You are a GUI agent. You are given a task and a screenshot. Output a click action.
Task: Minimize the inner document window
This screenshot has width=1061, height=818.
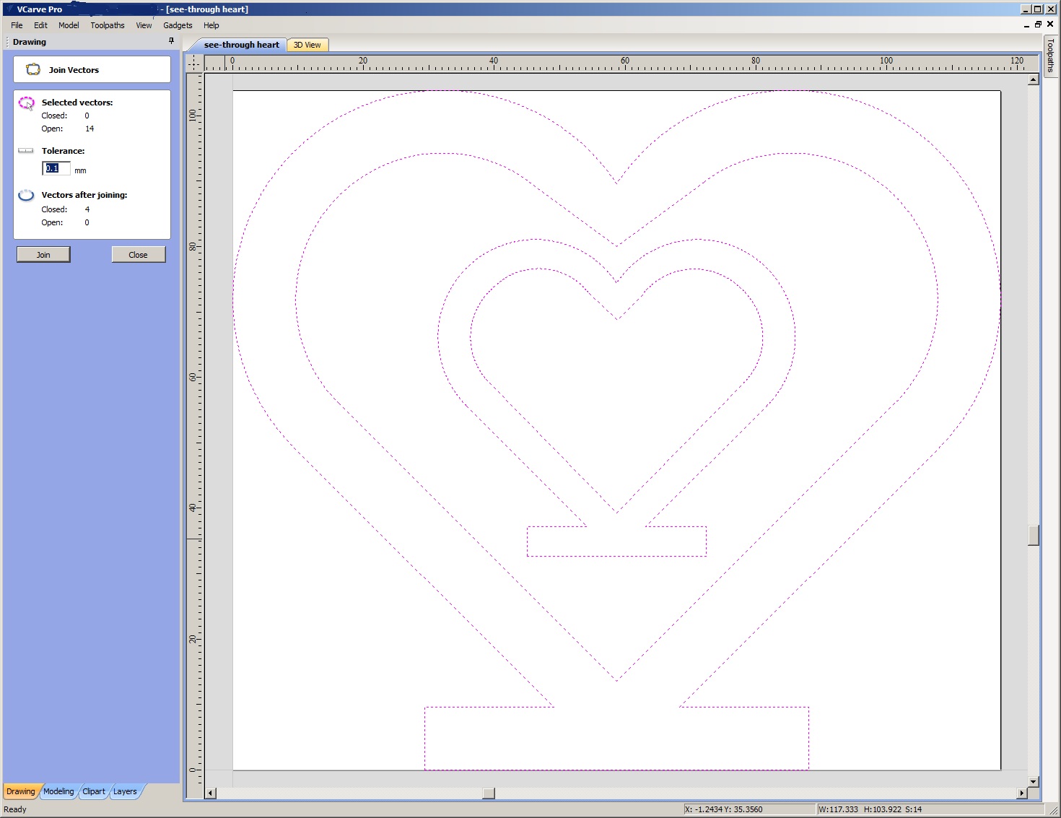click(1026, 25)
